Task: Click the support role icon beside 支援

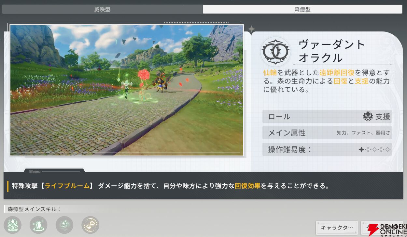Action: 368,117
